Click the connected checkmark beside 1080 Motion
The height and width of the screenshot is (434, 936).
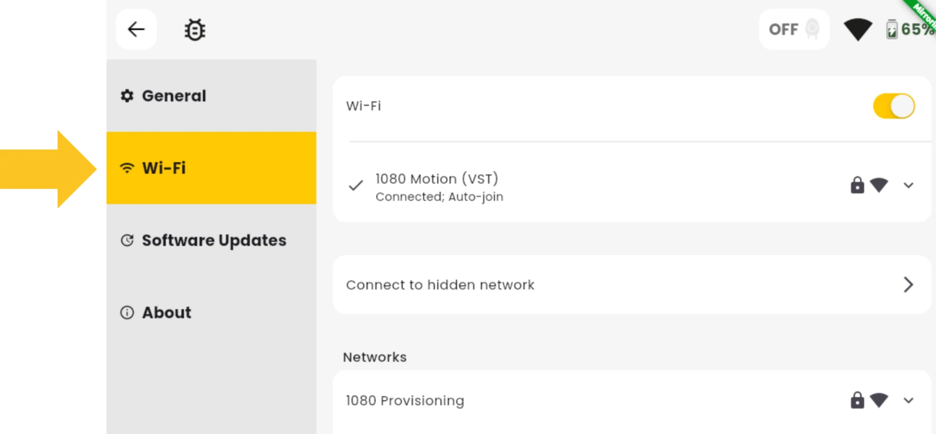356,185
